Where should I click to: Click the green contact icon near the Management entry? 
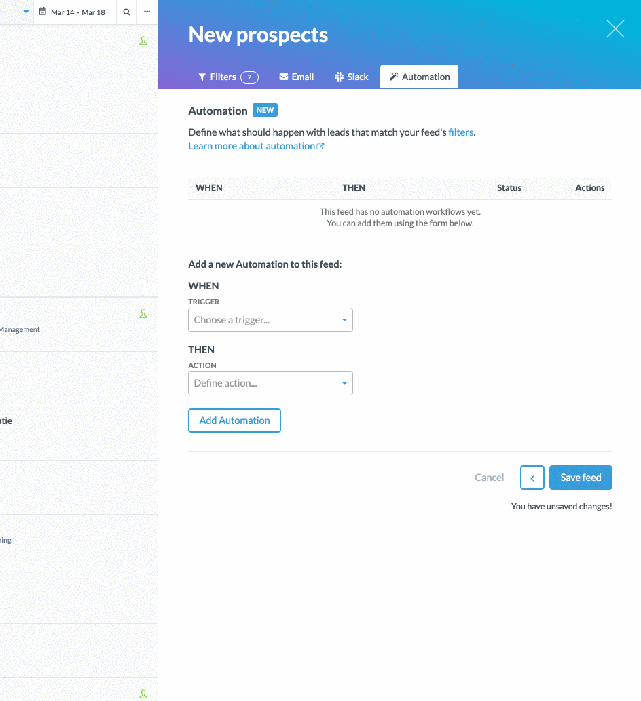[x=143, y=313]
